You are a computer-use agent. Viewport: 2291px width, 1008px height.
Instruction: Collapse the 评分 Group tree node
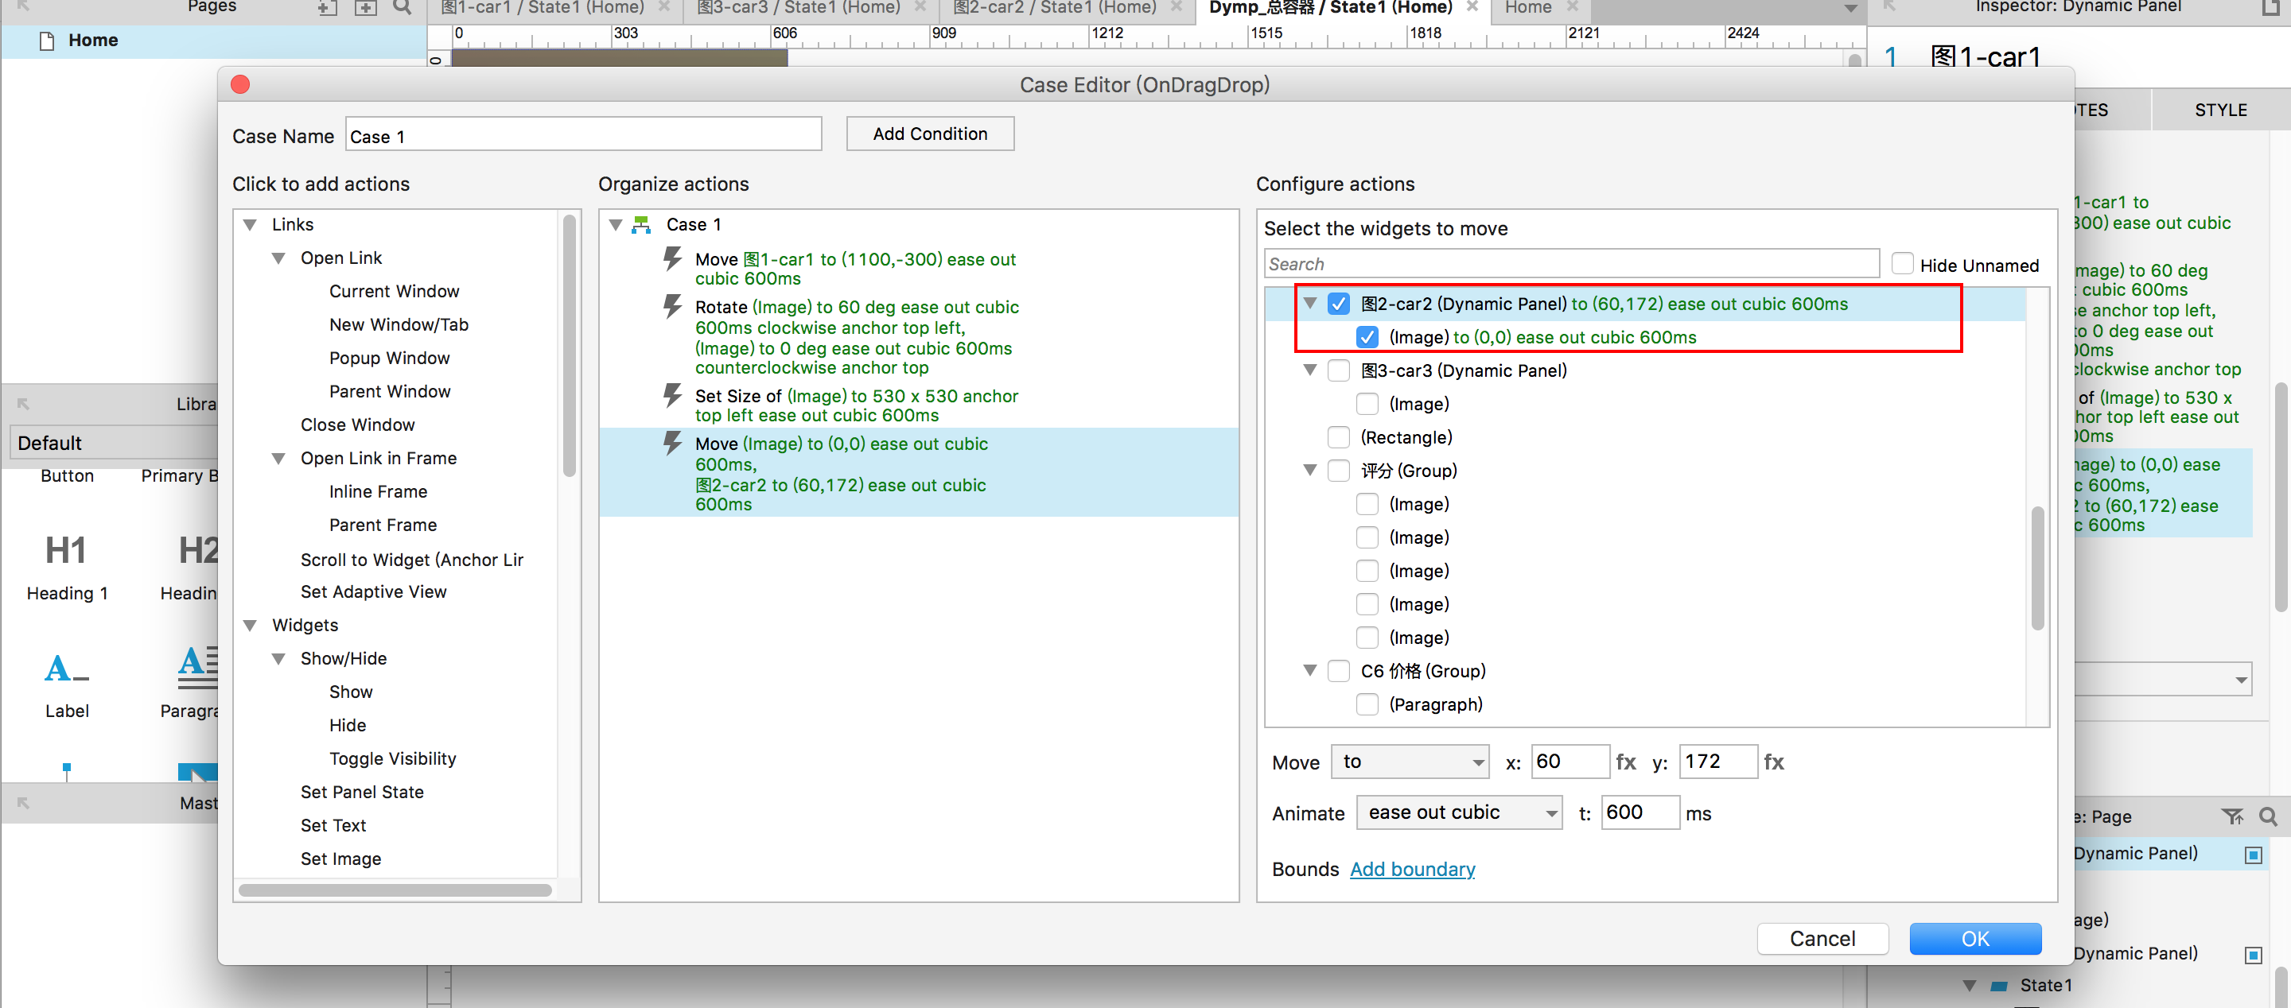[1310, 471]
